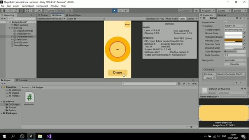Open the Cloud services icon
The height and width of the screenshot is (140, 249).
[196, 10]
